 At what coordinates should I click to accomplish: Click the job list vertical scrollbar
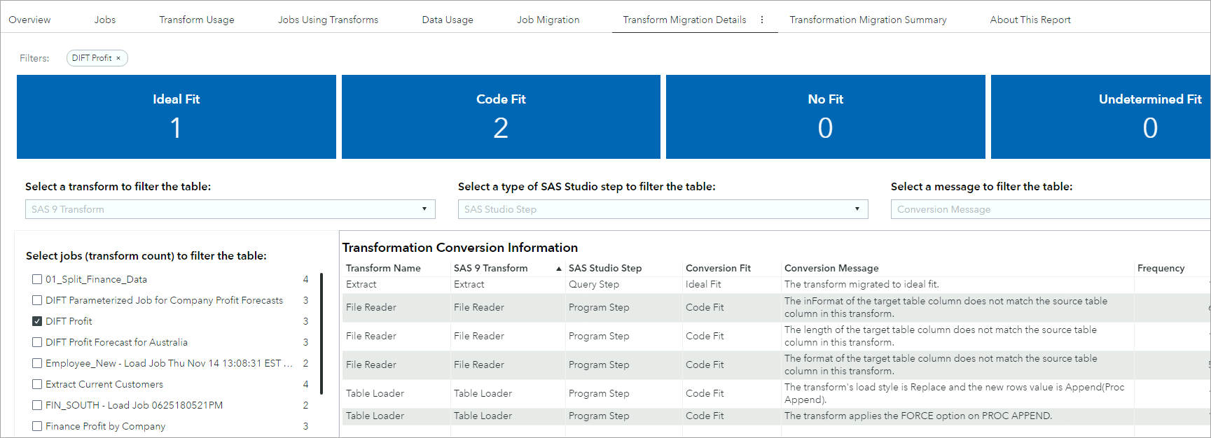click(321, 334)
